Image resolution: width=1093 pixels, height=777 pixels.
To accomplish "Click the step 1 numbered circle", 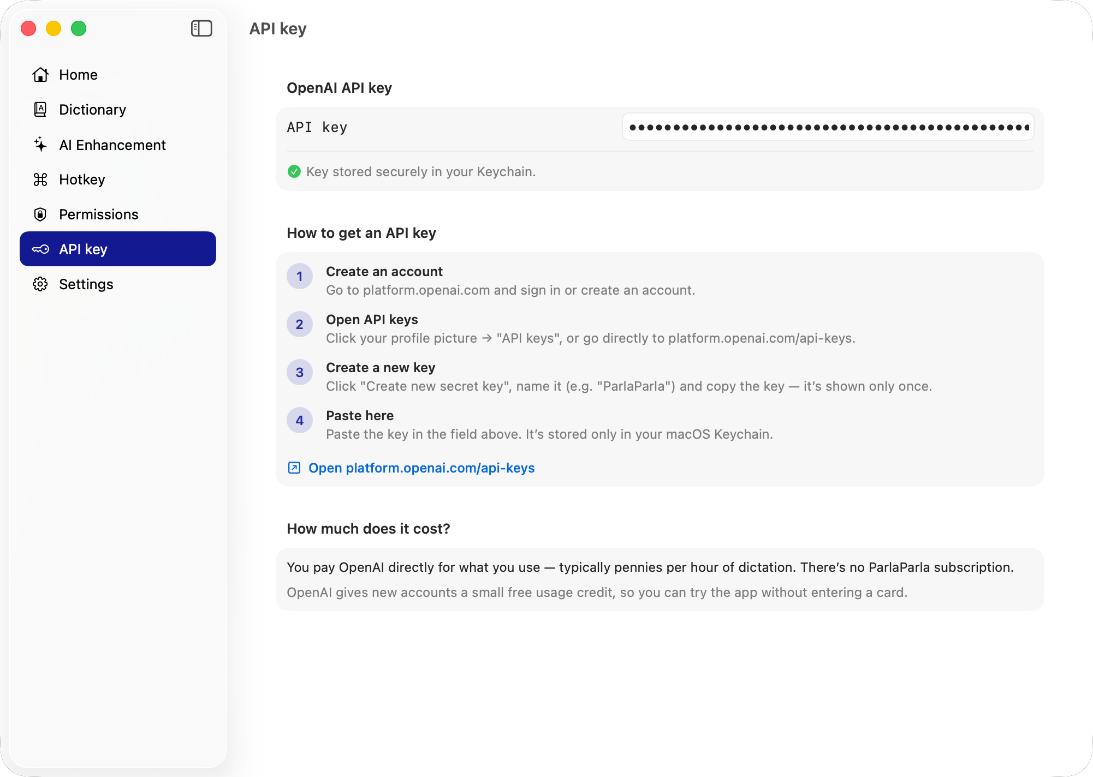I will (x=300, y=276).
